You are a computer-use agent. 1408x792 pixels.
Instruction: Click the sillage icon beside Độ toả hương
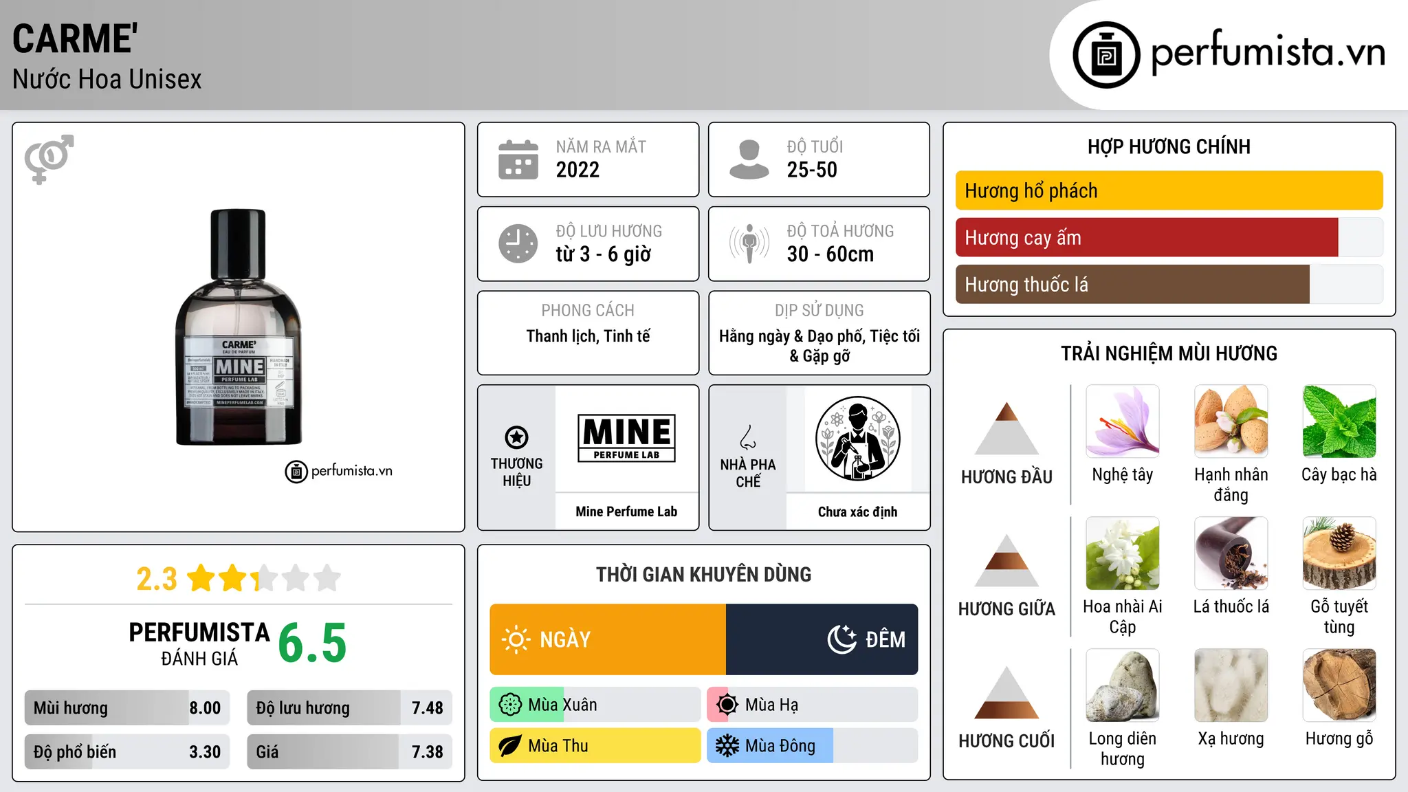pos(749,243)
